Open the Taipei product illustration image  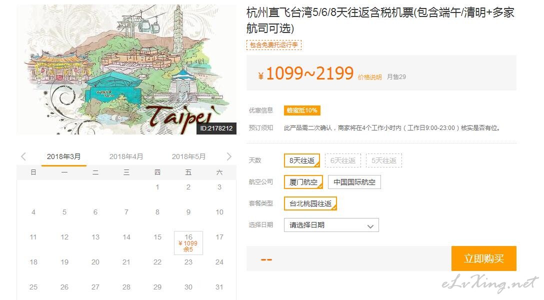(x=126, y=69)
